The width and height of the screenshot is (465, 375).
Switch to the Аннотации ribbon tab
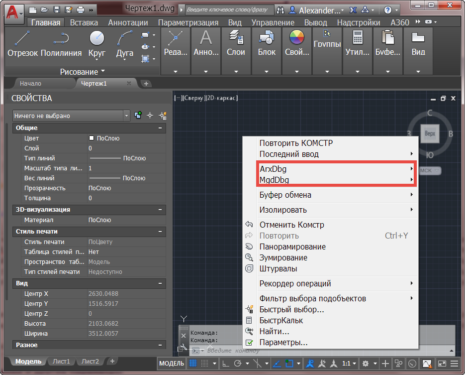point(128,22)
